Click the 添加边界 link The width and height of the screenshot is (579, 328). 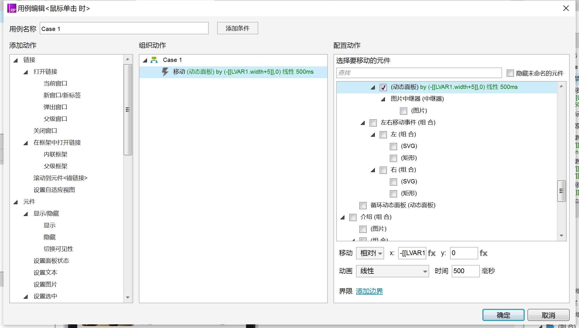pos(369,291)
